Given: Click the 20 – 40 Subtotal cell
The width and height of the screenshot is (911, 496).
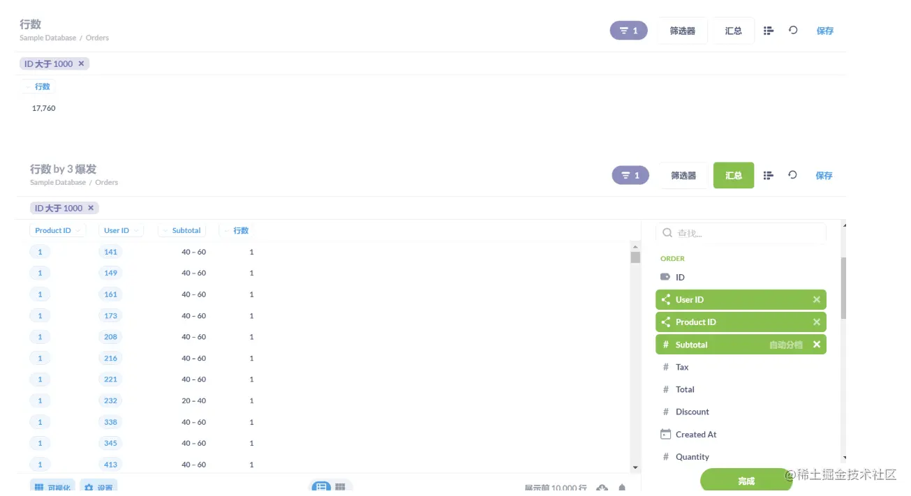Looking at the screenshot, I should coord(193,400).
